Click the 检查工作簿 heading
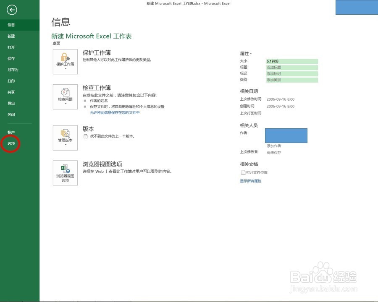 (x=97, y=88)
